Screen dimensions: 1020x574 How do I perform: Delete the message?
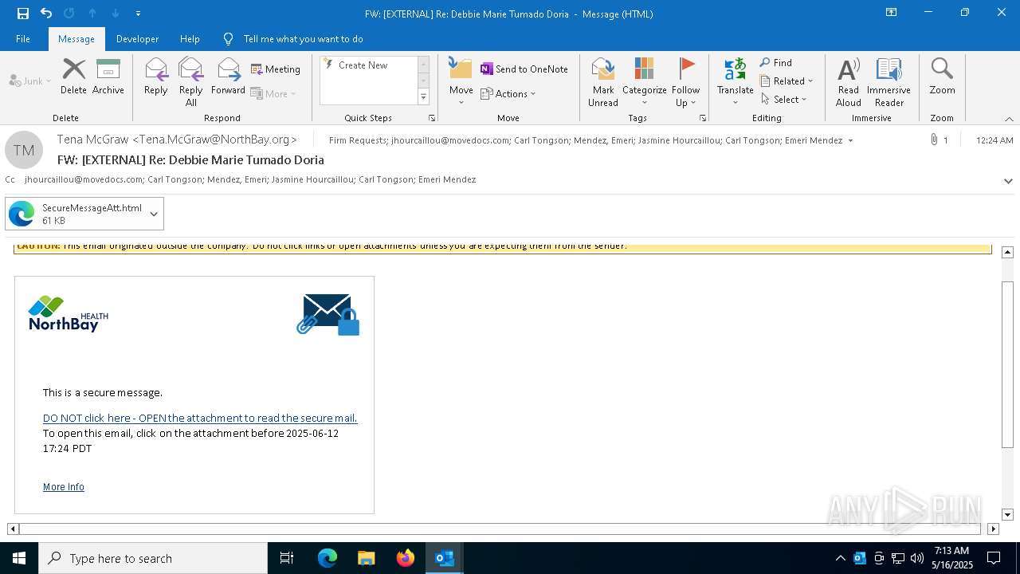click(73, 77)
